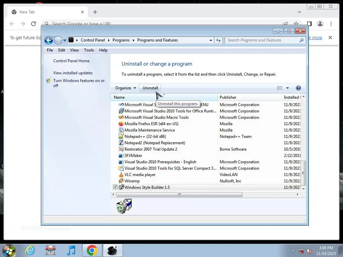This screenshot has width=343, height=257.
Task: Open the Windows Start orb
Action: (x=9, y=250)
